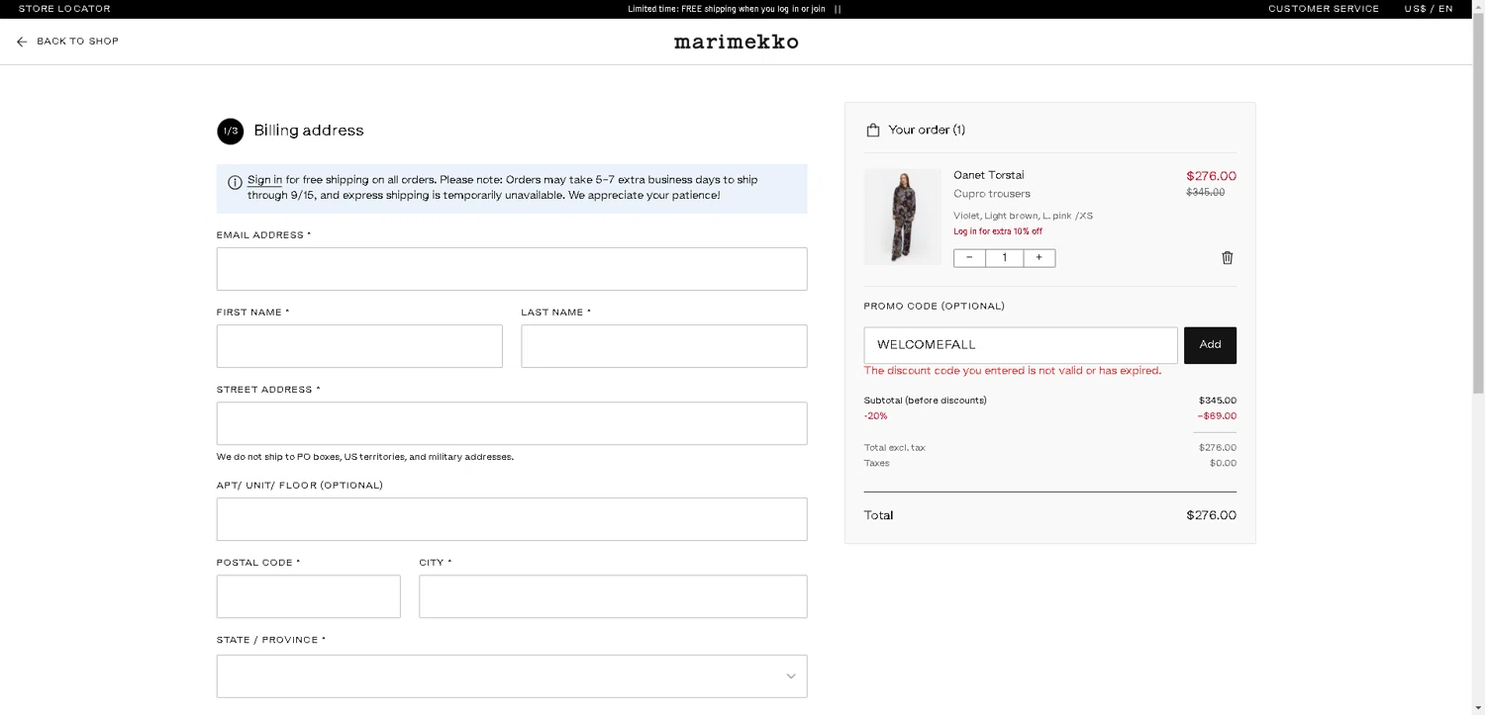Open the Store Locator link

pyautogui.click(x=64, y=9)
